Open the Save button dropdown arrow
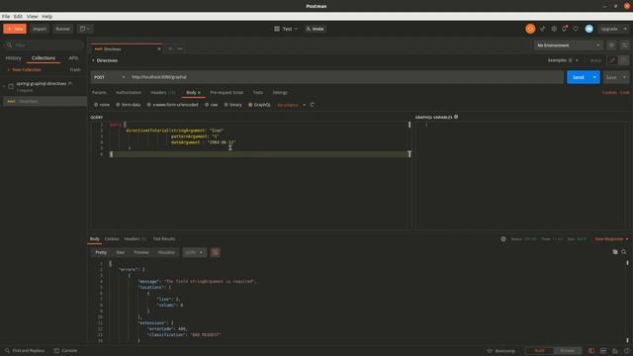Screen dimensions: 633x356 [624, 77]
